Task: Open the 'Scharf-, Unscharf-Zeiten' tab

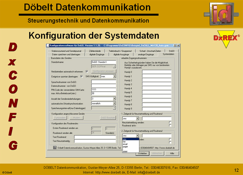Action: click(x=150, y=51)
